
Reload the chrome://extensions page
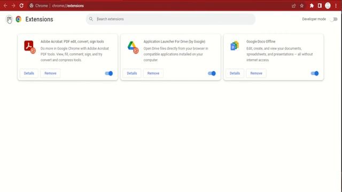click(x=21, y=6)
